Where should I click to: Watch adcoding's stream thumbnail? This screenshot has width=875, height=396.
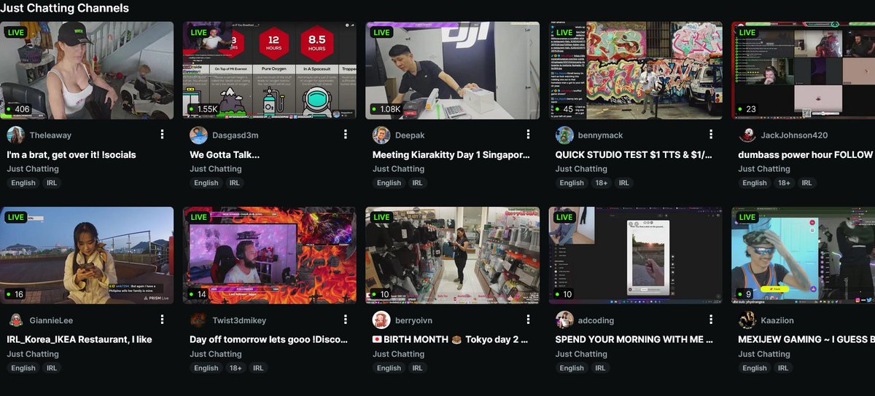pyautogui.click(x=636, y=256)
